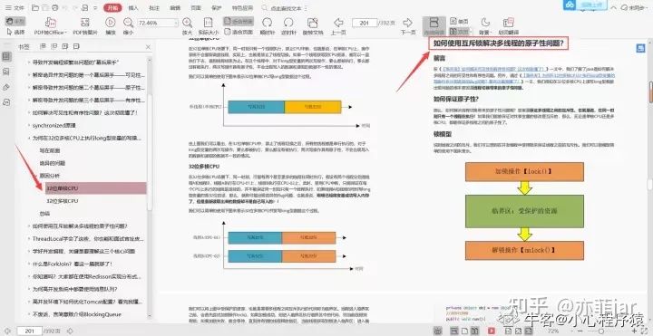Click the status bar page field 201
Screen dimensions: 653x336
(x=30, y=331)
